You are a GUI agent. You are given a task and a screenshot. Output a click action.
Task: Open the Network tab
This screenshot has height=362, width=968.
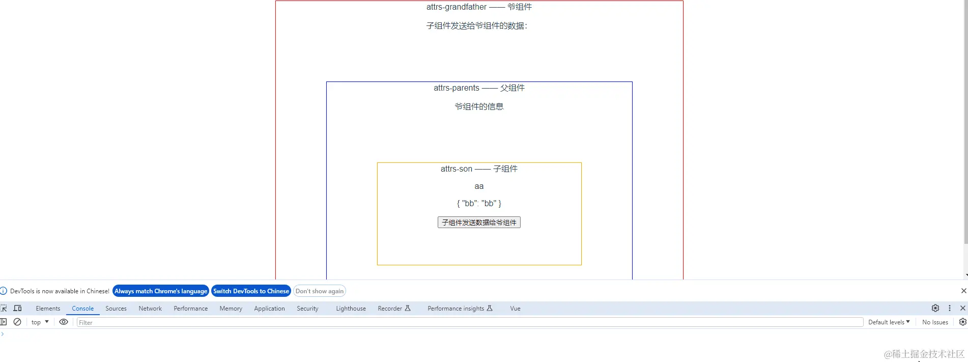pyautogui.click(x=150, y=309)
